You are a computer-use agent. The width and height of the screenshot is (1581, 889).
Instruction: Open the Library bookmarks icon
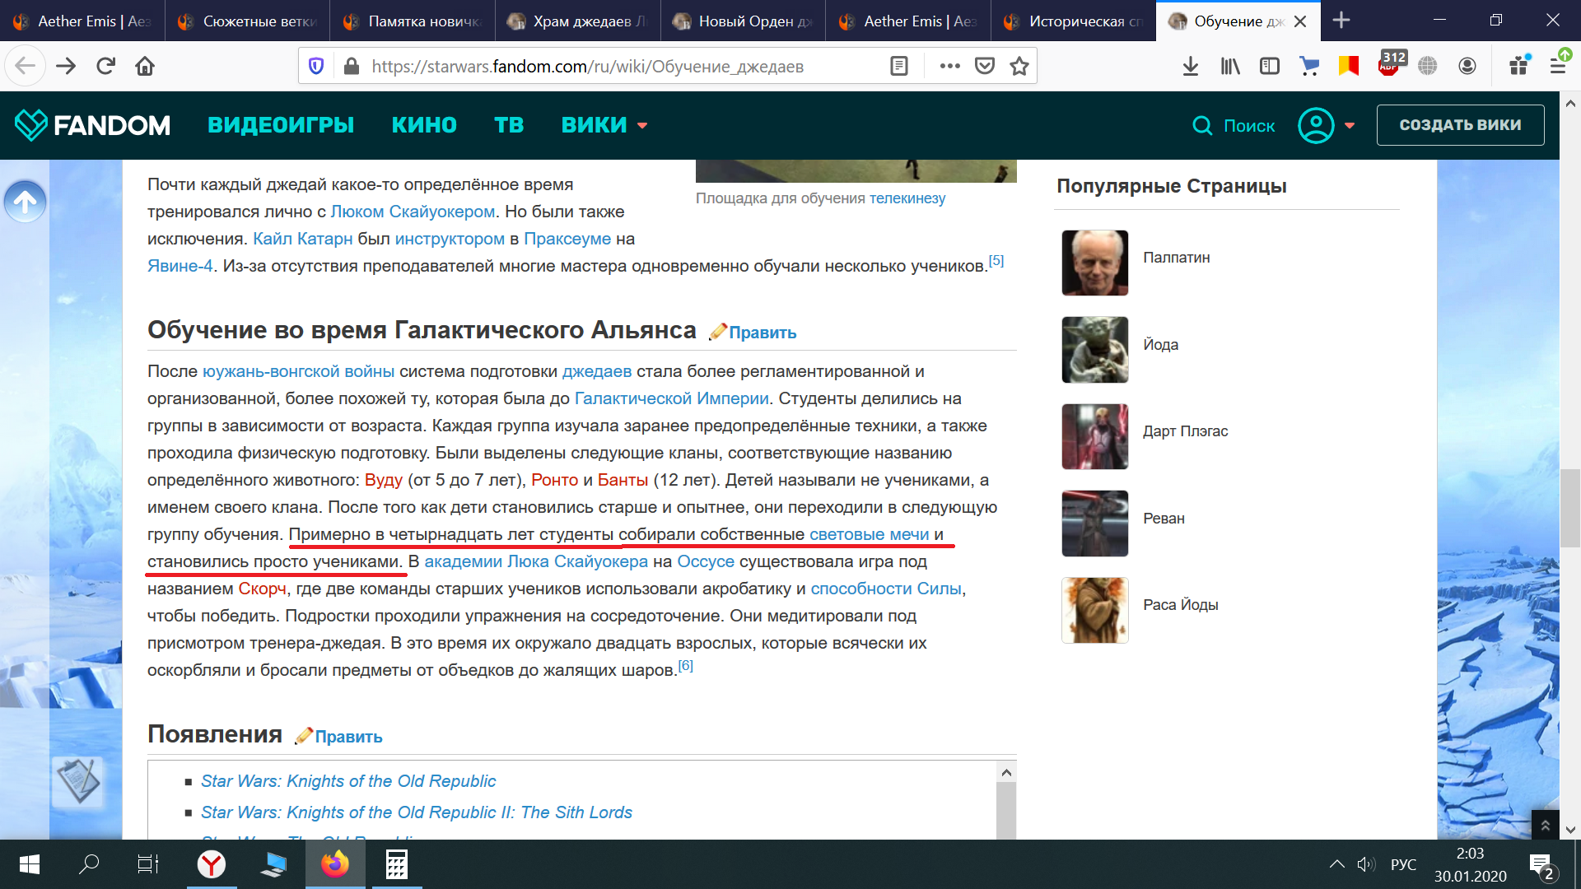(1230, 66)
